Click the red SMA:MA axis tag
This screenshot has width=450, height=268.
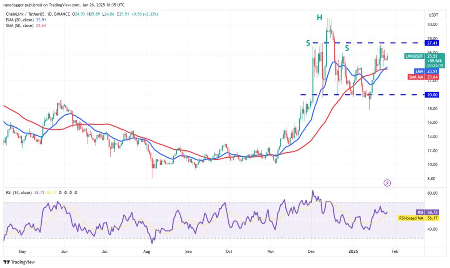tap(416, 77)
